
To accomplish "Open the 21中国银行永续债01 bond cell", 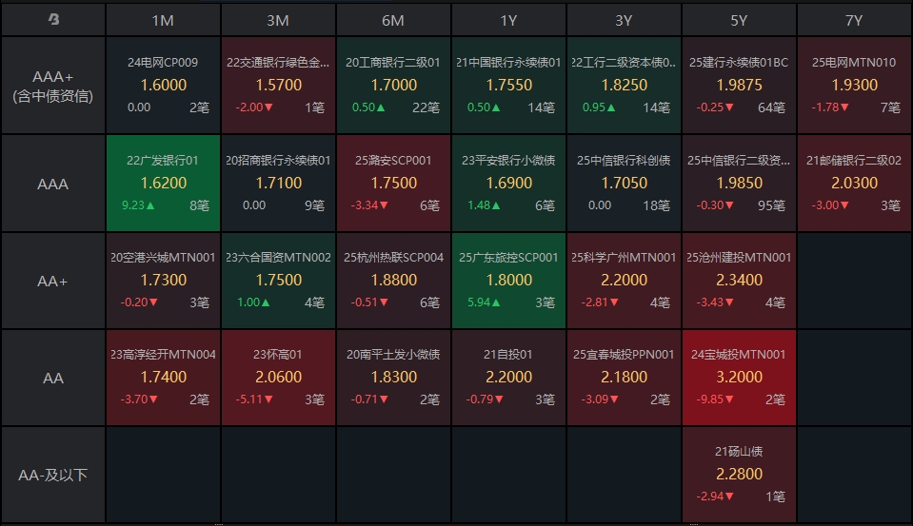I will (509, 86).
